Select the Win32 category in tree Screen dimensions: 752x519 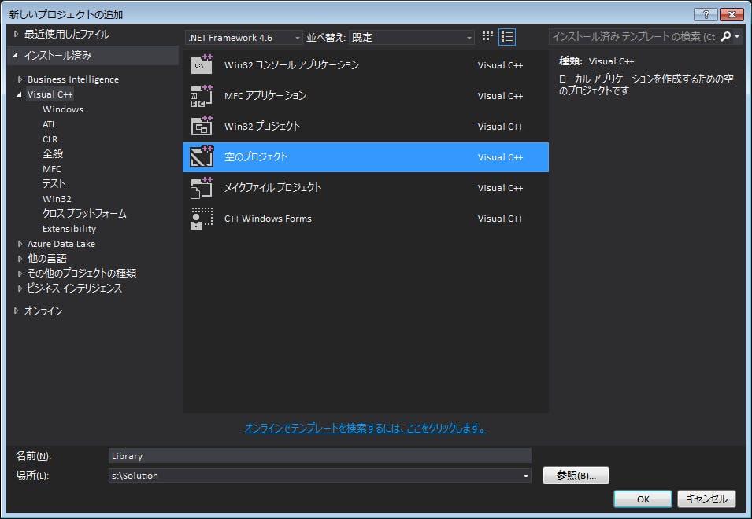pyautogui.click(x=57, y=199)
